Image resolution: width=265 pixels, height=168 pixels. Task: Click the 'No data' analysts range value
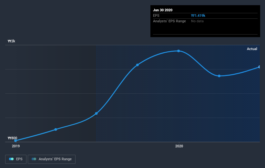click(x=197, y=21)
